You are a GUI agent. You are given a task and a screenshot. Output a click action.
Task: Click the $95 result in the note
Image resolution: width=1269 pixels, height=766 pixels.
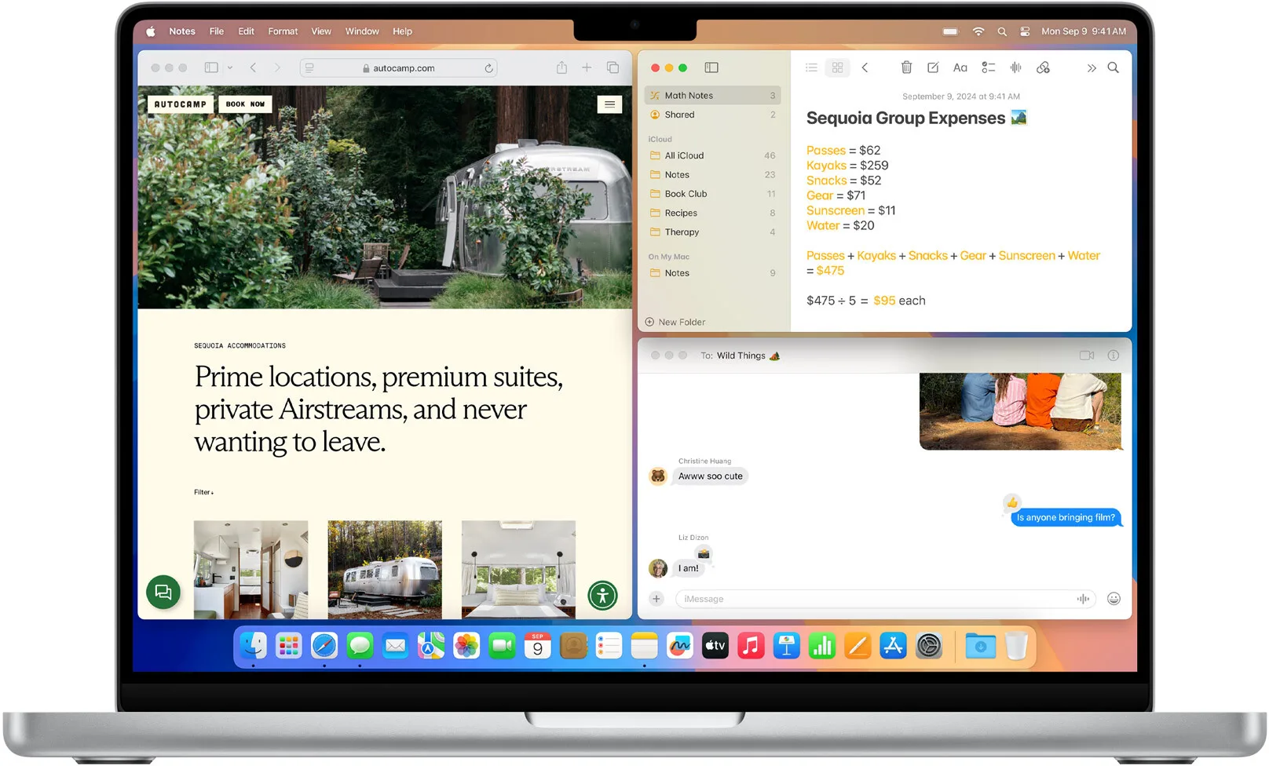(x=884, y=301)
